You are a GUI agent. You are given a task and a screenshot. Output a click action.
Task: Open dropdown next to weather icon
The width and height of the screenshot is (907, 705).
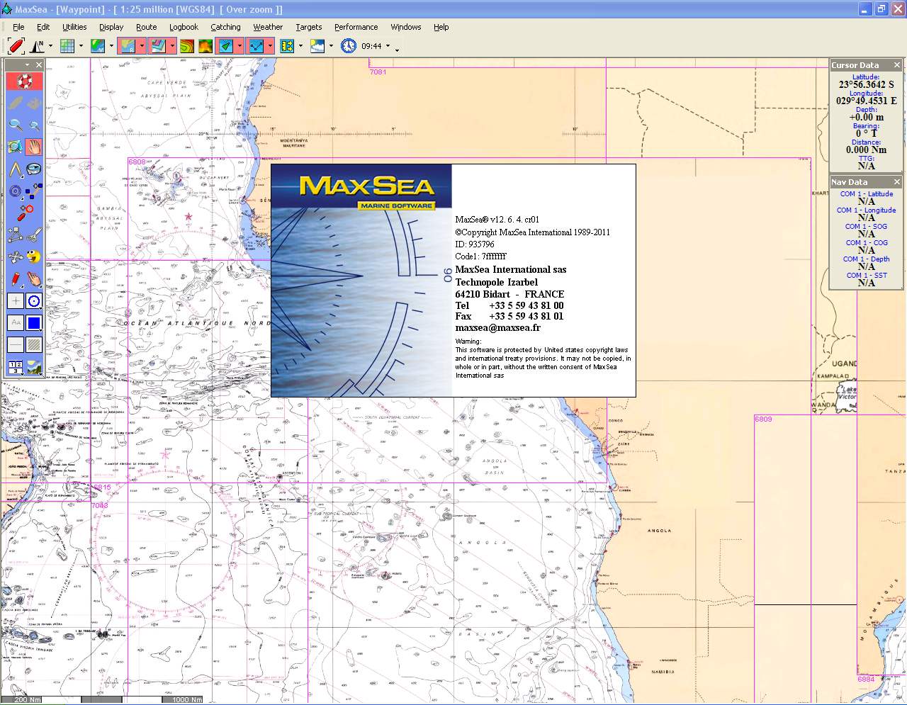tap(331, 46)
